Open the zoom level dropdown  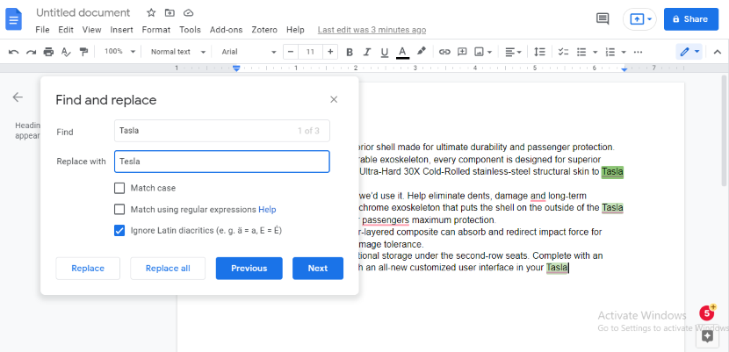pos(119,52)
